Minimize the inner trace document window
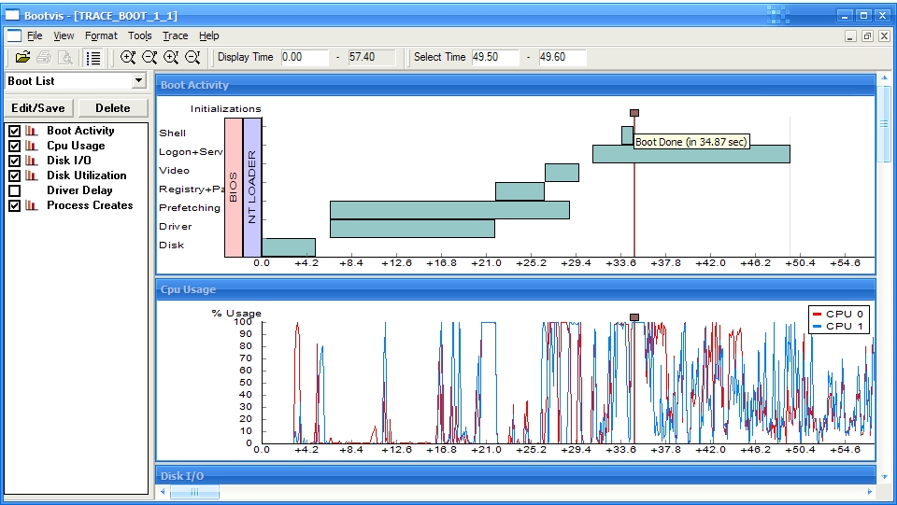The image size is (897, 505). pyautogui.click(x=850, y=36)
